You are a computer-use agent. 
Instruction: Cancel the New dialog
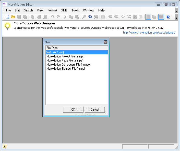tap(94, 110)
